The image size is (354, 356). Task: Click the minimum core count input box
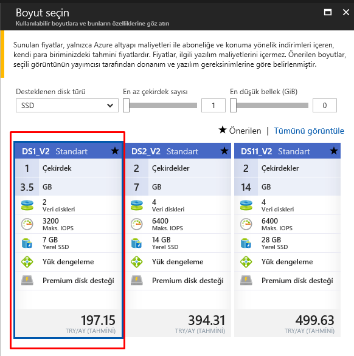point(213,105)
